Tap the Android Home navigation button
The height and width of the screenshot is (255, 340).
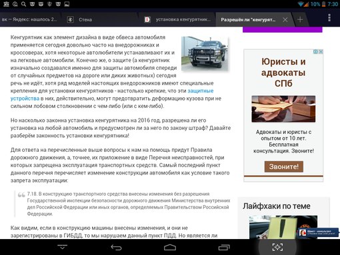point(170,247)
